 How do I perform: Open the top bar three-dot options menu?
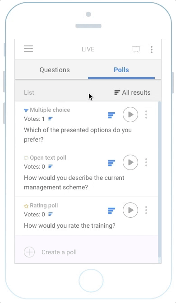pyautogui.click(x=152, y=50)
